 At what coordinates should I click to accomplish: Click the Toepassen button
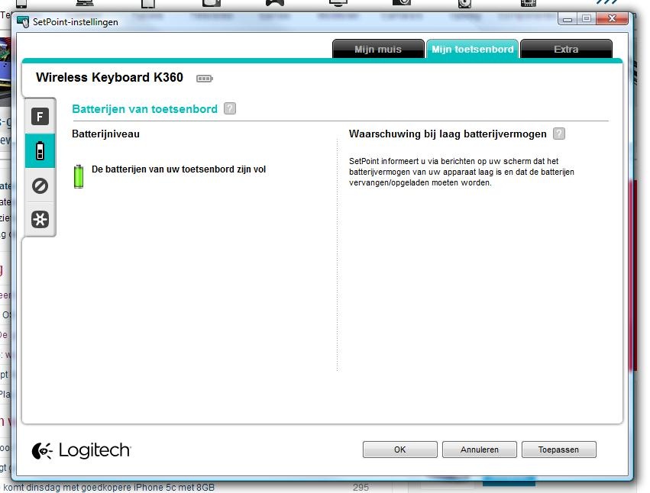click(559, 449)
